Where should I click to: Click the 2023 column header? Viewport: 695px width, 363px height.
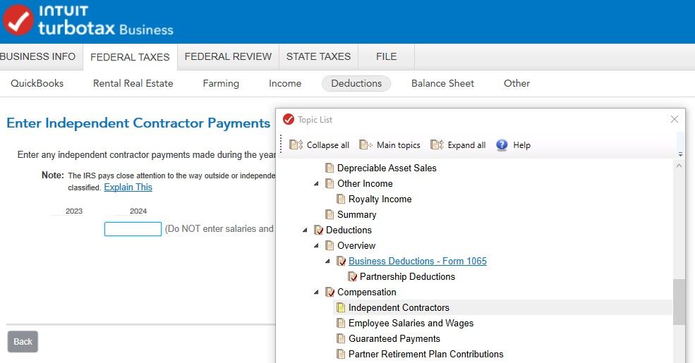click(x=74, y=211)
